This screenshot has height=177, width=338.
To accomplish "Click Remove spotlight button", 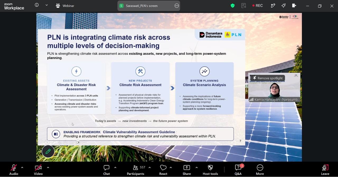I will click(x=267, y=78).
